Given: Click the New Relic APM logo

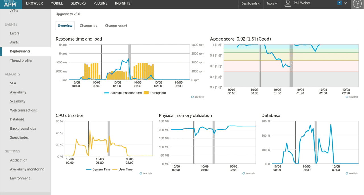Looking at the screenshot, I should (x=10, y=4).
